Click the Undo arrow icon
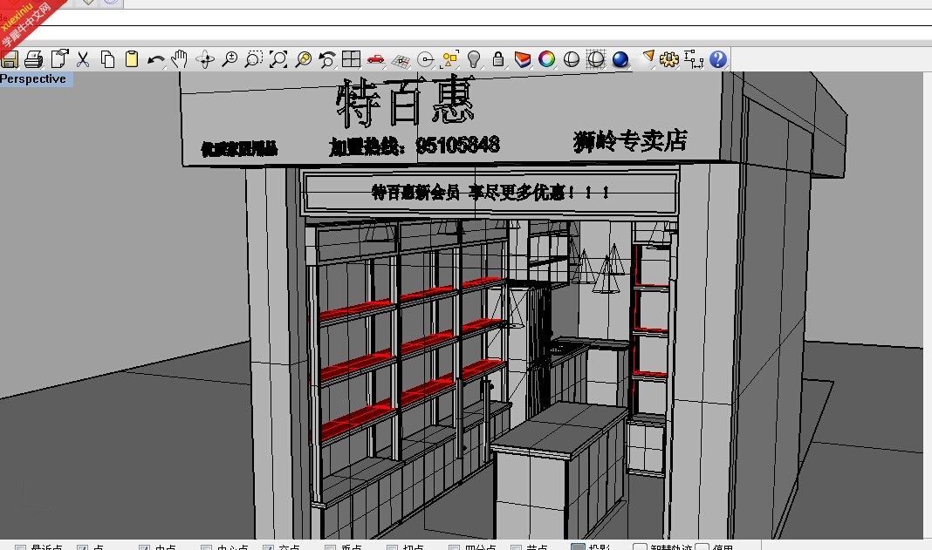The width and height of the screenshot is (932, 550). tap(155, 59)
